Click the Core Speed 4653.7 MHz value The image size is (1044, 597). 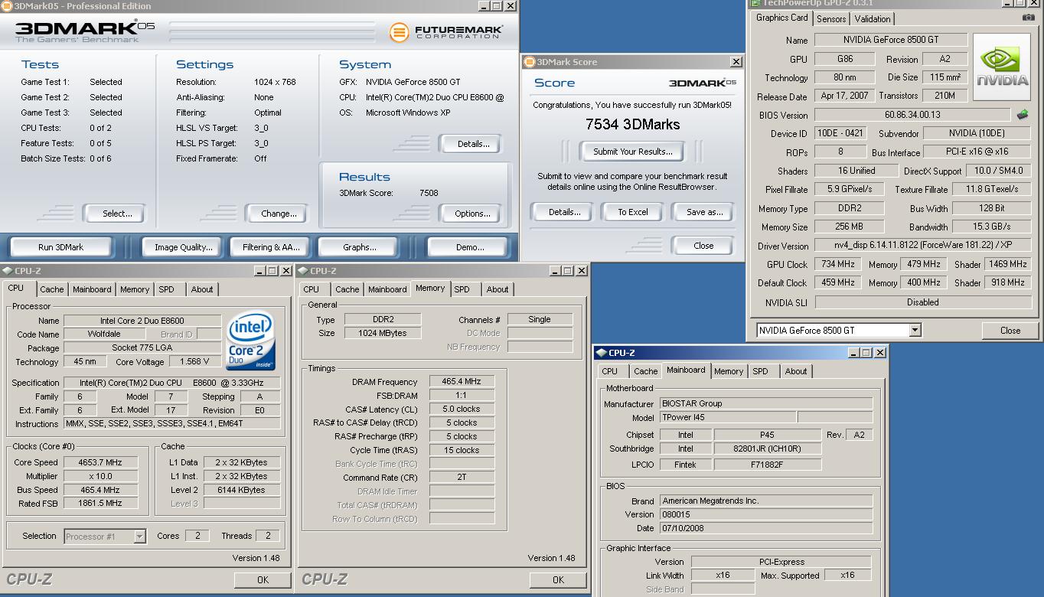100,462
